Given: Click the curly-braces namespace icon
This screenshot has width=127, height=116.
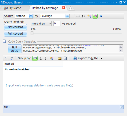Looking at the screenshot, I should point(83,16).
